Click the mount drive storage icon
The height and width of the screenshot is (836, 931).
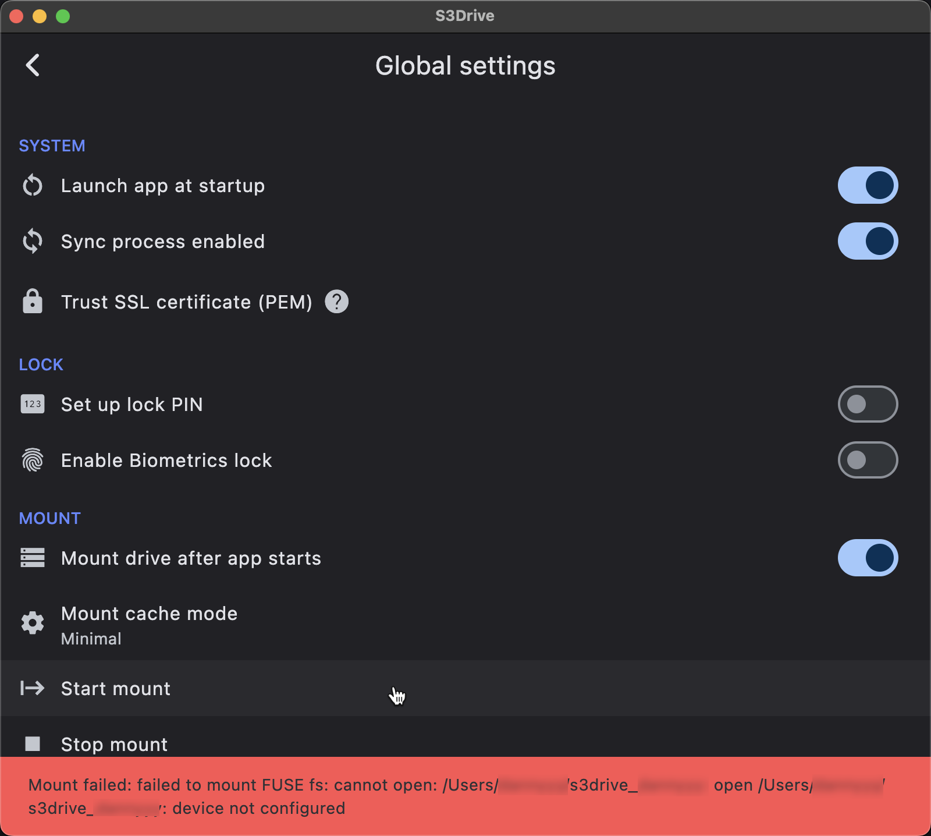click(33, 558)
